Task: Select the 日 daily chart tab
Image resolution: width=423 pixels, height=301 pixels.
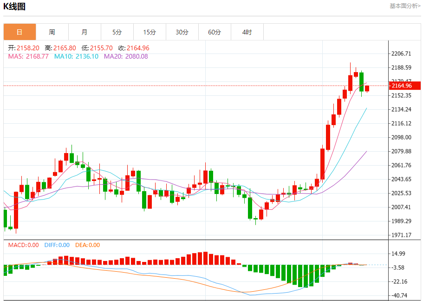Action: pos(20,32)
